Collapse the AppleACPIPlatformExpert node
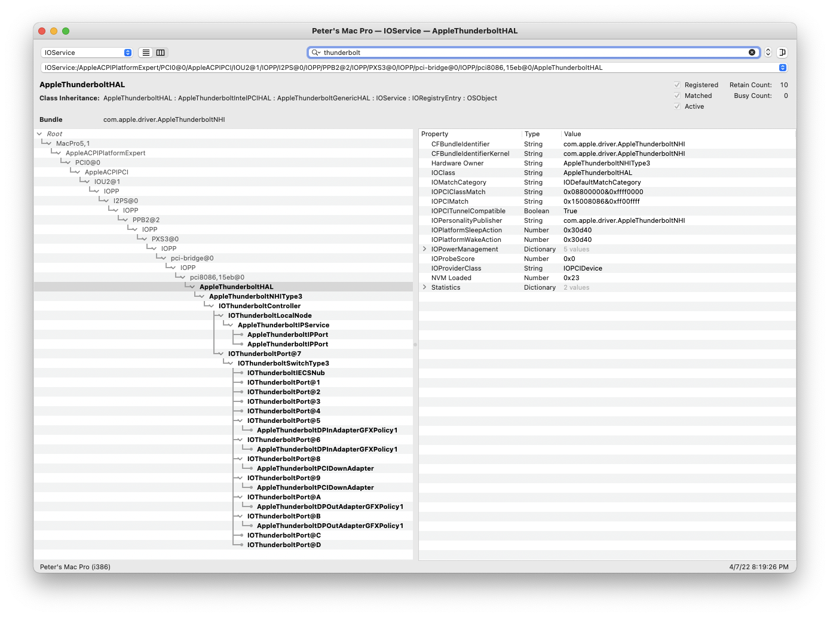Viewport: 830px width, 617px height. pos(59,153)
